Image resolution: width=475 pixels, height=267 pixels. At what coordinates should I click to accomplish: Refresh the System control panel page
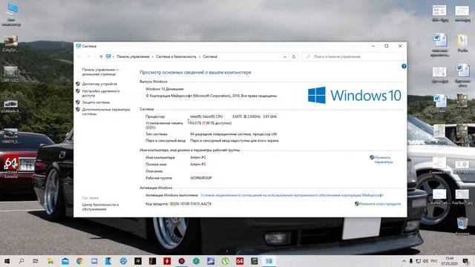point(294,56)
